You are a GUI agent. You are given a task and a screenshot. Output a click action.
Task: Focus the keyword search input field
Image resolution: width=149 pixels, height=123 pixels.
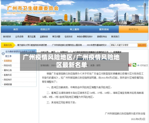[x=124, y=45]
